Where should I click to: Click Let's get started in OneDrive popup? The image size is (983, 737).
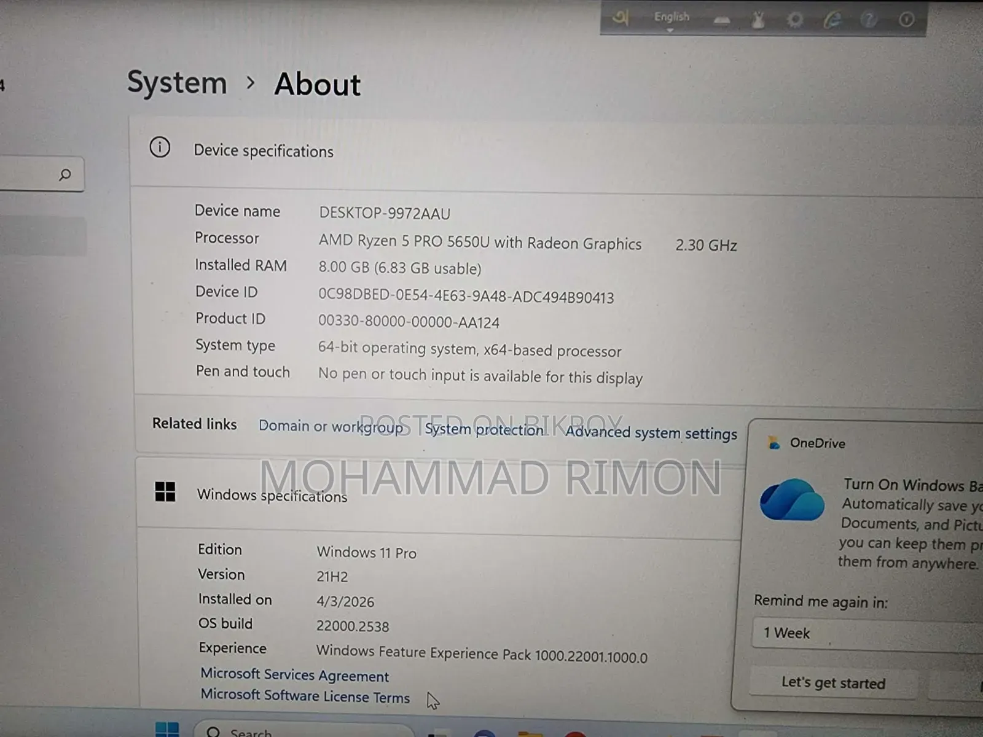(x=833, y=683)
